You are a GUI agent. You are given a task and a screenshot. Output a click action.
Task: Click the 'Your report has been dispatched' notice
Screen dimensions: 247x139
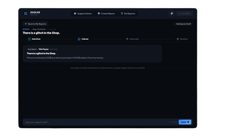108,68
